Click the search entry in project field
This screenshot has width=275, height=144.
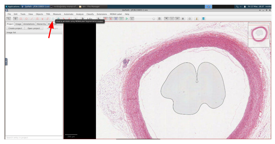(x=34, y=138)
